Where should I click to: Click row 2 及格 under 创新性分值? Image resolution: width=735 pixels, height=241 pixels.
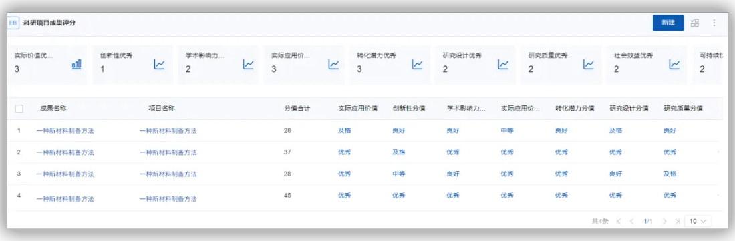pyautogui.click(x=398, y=152)
